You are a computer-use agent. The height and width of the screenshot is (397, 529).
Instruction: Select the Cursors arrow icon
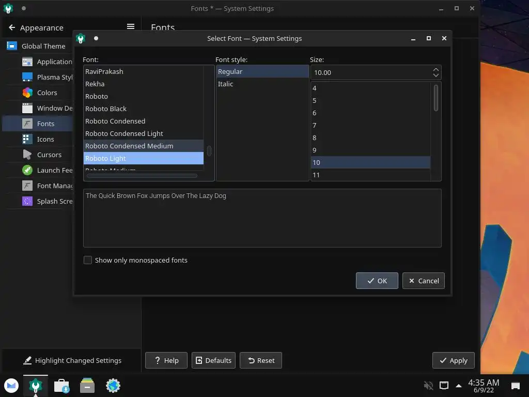[x=27, y=155]
